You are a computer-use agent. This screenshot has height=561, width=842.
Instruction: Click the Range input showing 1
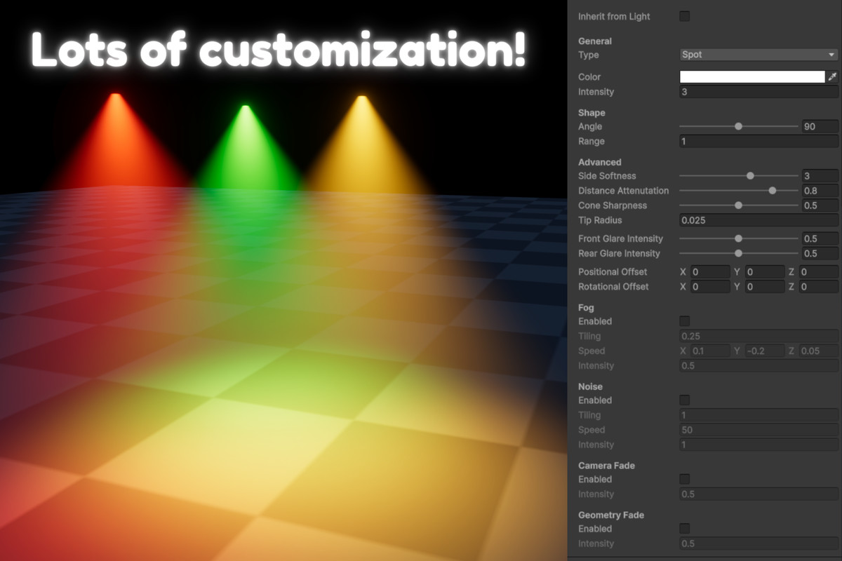pyautogui.click(x=756, y=141)
